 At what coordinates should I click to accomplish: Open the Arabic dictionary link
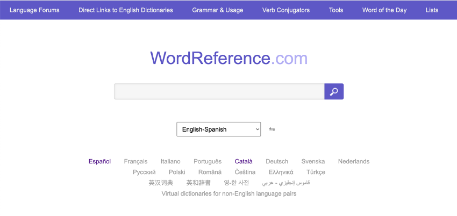pyautogui.click(x=286, y=183)
